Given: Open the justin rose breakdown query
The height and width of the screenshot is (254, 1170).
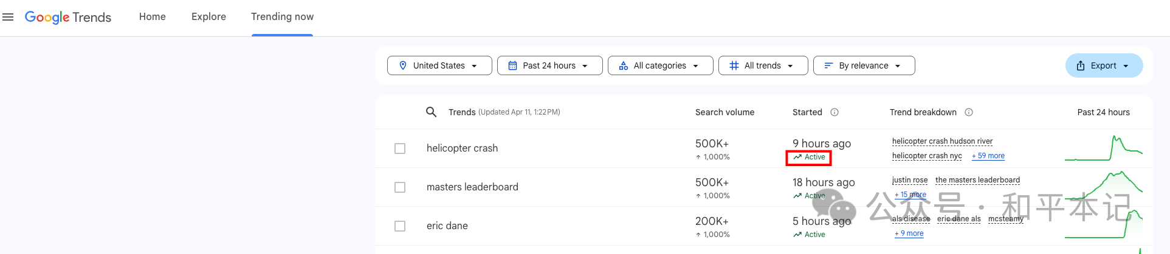Looking at the screenshot, I should (x=910, y=180).
